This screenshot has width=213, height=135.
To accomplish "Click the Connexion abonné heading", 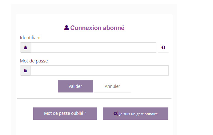I will tap(94, 28).
